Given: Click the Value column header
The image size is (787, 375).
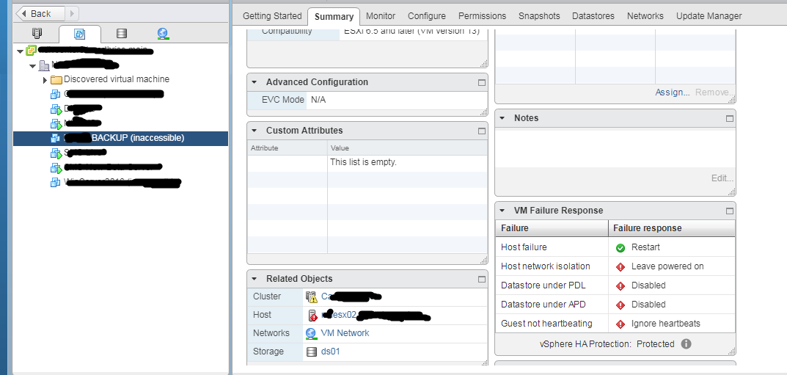Looking at the screenshot, I should 407,148.
